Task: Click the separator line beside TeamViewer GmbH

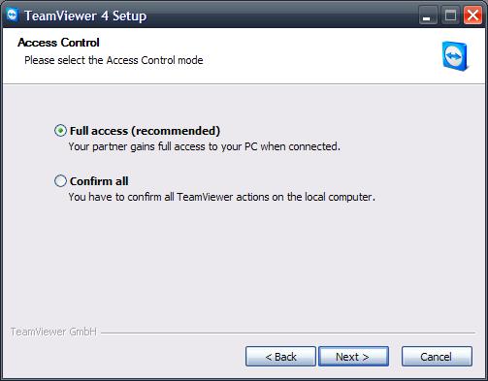Action: tap(288, 333)
